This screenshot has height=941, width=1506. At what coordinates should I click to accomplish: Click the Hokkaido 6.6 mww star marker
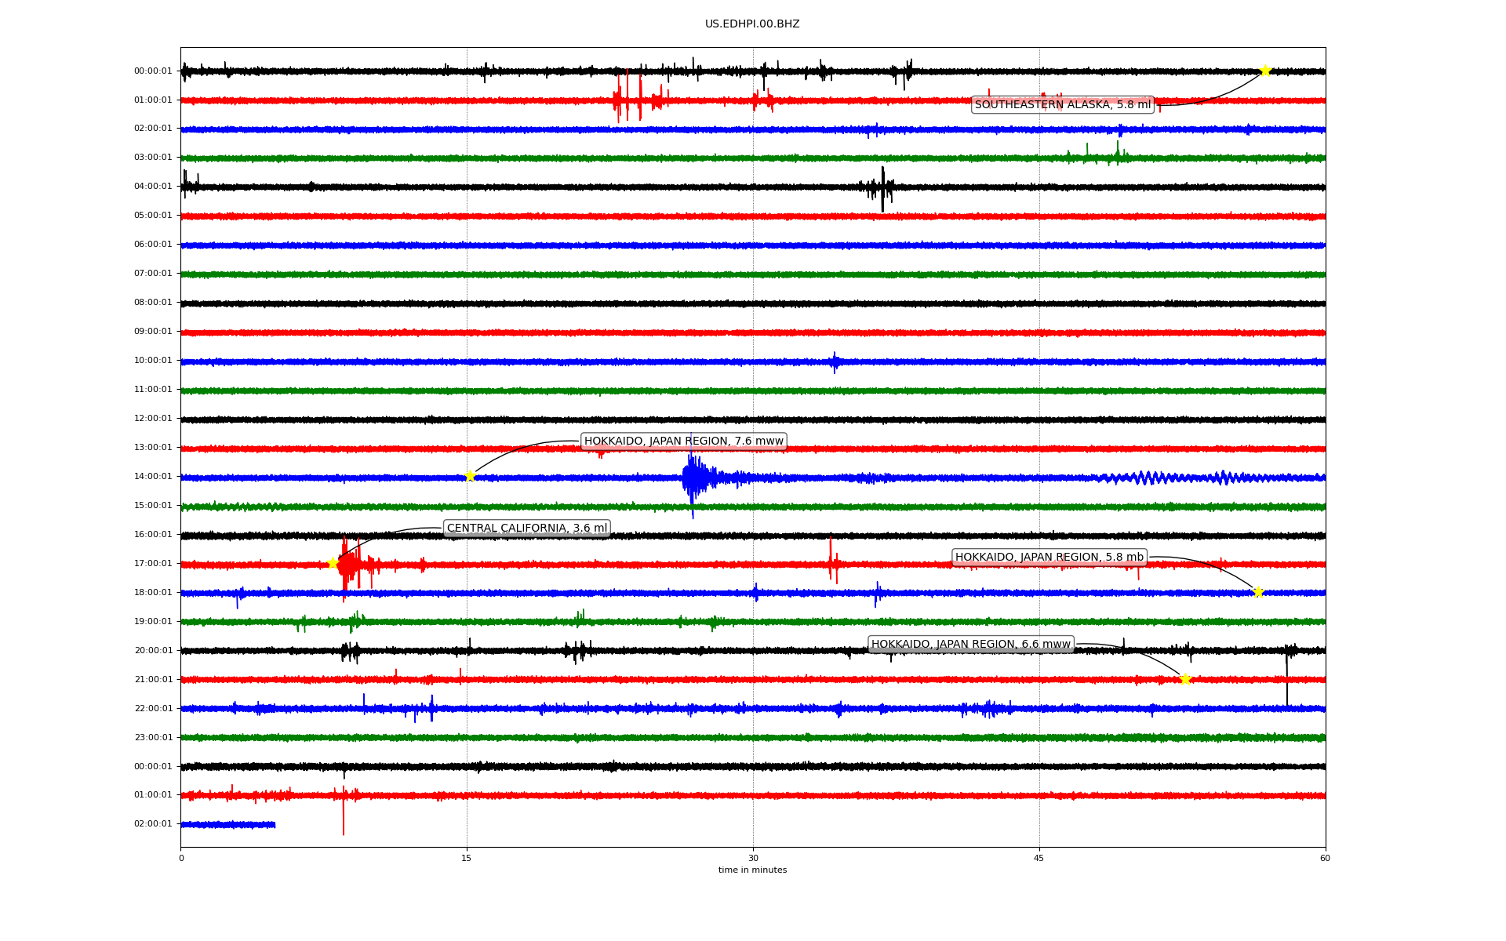(x=1185, y=679)
